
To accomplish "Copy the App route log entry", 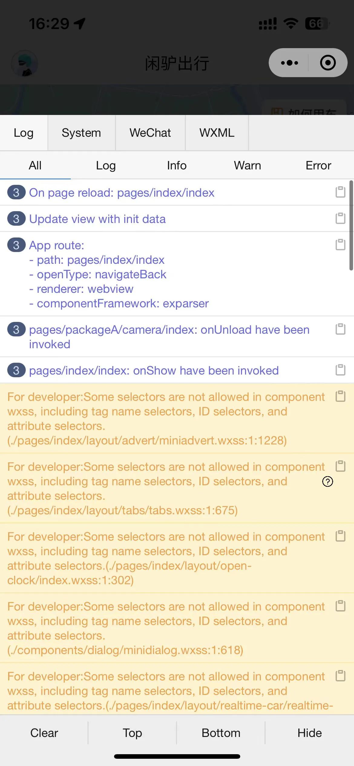I will (x=340, y=245).
